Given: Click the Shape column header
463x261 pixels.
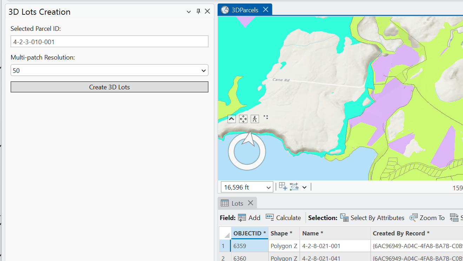Looking at the screenshot, I should [284, 233].
